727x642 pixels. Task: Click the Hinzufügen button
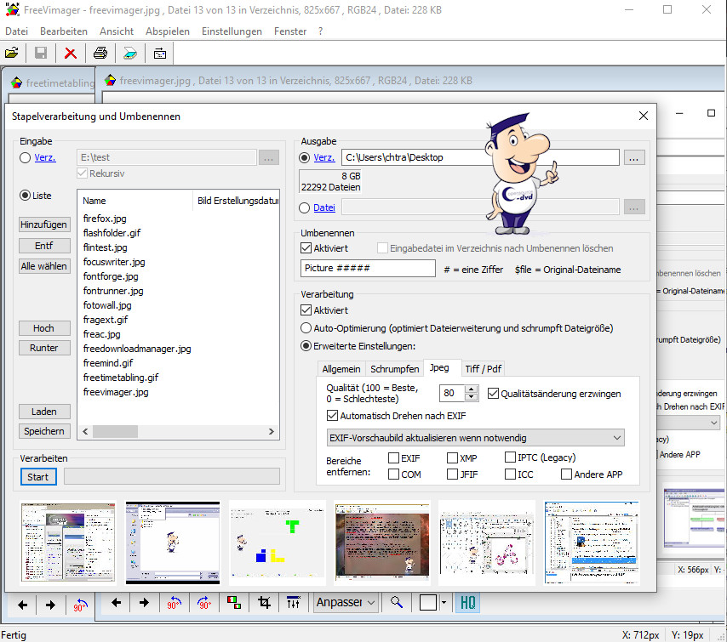(44, 224)
